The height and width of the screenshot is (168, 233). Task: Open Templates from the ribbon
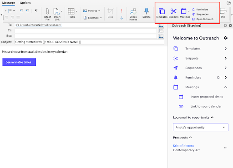162,13
